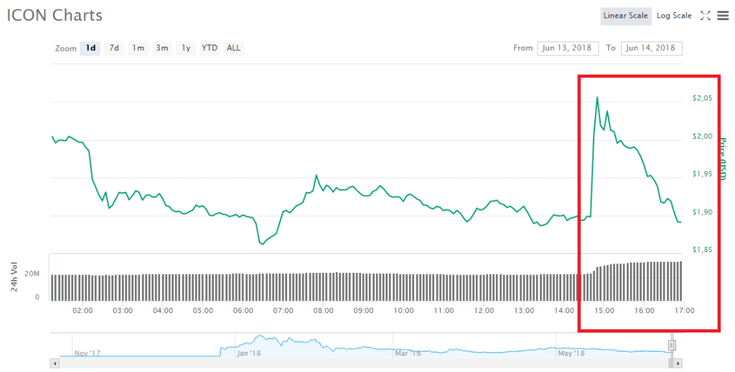
Task: Click the $1,95 price axis label
Action: tap(702, 174)
